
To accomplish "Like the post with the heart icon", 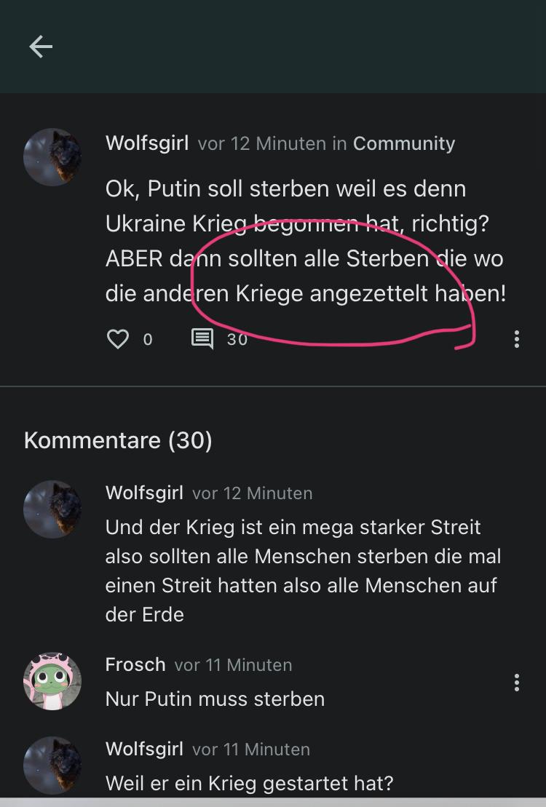I will pyautogui.click(x=118, y=339).
